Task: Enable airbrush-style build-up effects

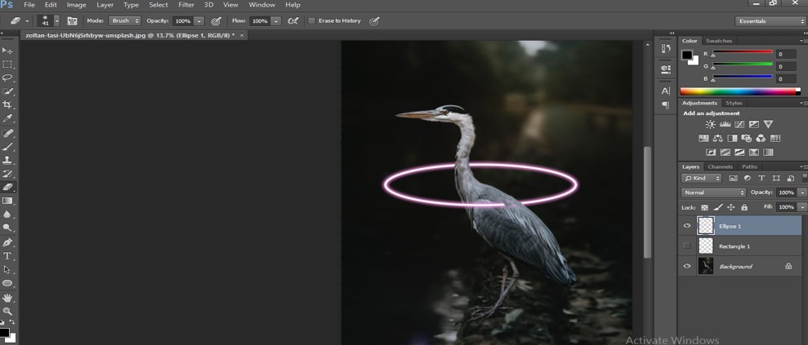Action: coord(293,21)
